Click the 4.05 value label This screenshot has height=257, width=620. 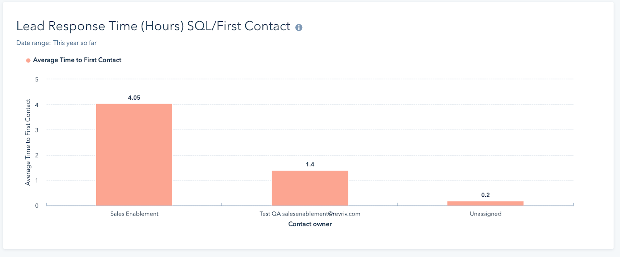click(134, 98)
